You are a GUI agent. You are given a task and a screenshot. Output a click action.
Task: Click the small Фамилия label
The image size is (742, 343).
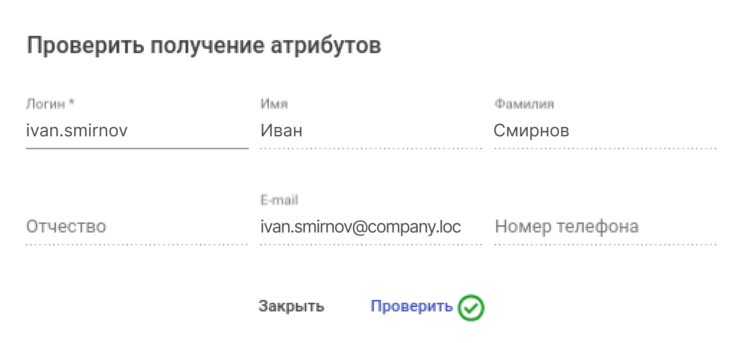click(524, 104)
